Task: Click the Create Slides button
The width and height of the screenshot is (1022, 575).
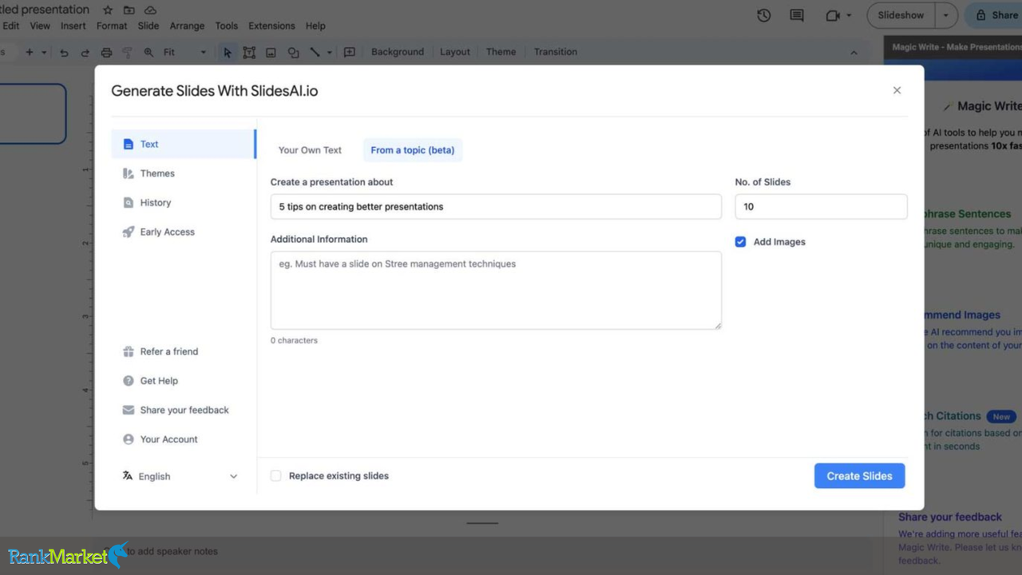Action: click(859, 476)
